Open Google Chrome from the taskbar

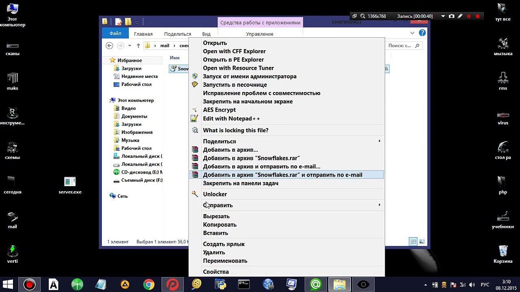coord(149,285)
